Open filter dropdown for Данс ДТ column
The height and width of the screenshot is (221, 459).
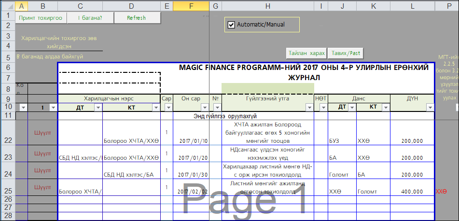pos(353,108)
